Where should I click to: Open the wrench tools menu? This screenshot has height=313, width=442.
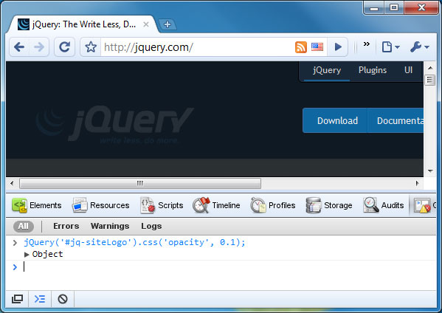[x=420, y=47]
